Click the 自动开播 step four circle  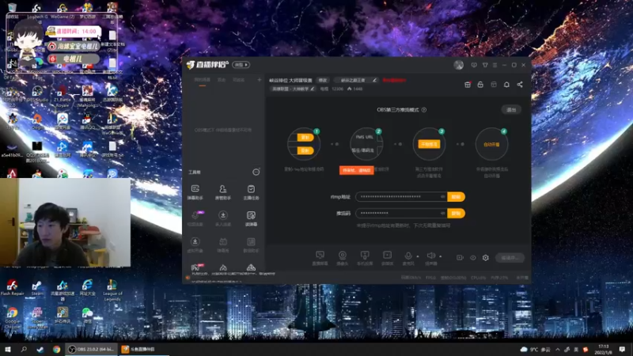click(491, 144)
